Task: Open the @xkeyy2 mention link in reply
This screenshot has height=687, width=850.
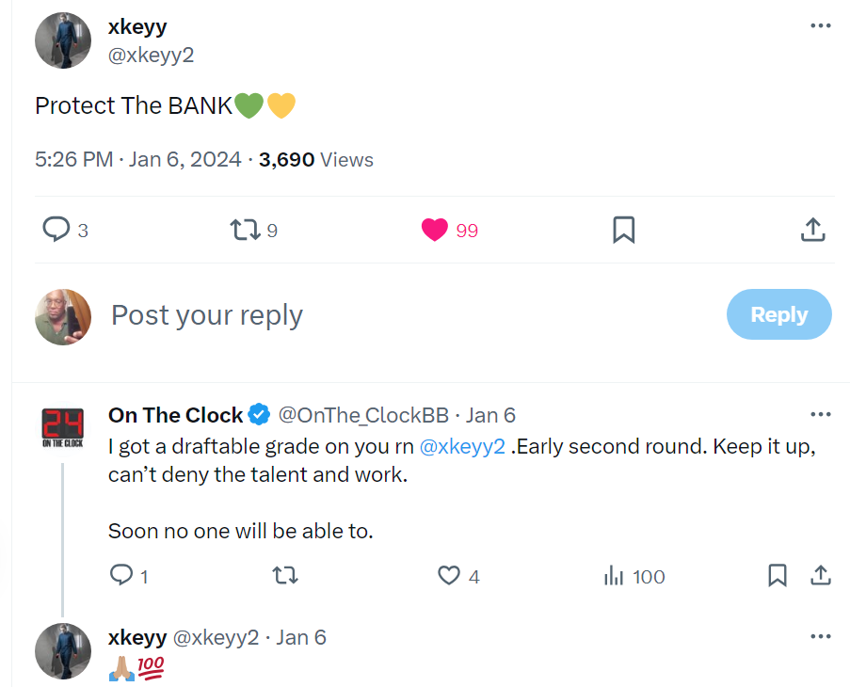Action: [461, 446]
